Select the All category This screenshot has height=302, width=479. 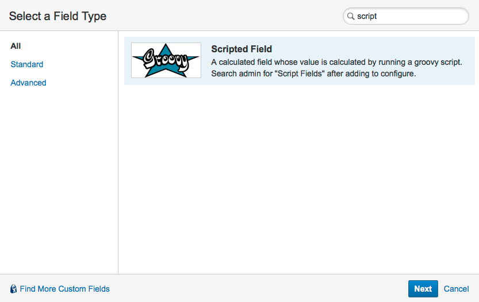click(16, 46)
